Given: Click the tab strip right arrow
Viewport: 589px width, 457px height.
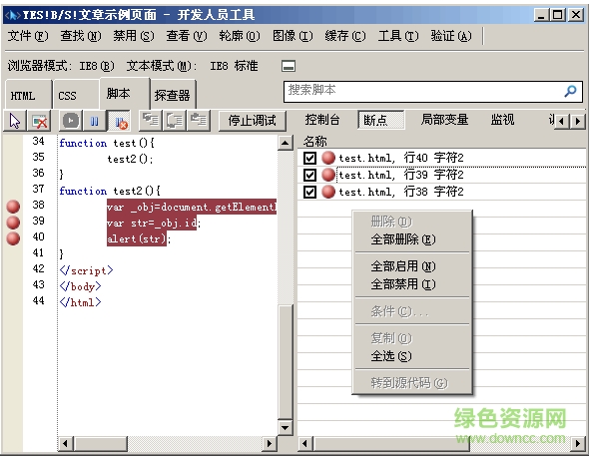Looking at the screenshot, I should tap(577, 121).
